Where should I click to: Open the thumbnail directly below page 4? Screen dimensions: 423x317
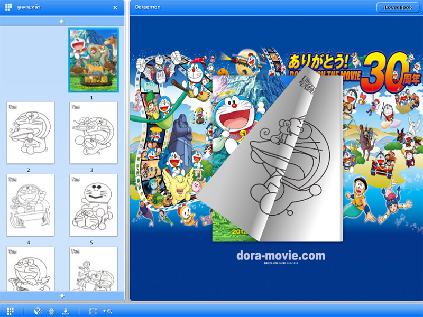tap(31, 269)
